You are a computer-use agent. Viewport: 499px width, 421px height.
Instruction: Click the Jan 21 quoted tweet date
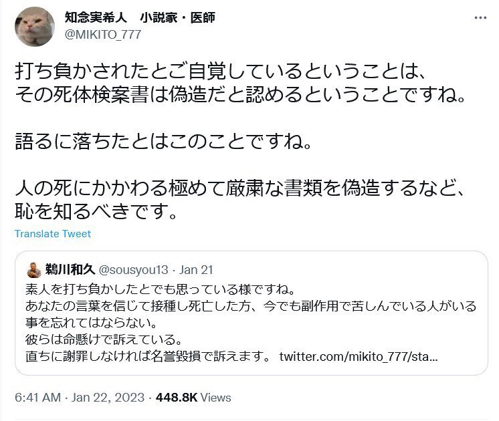[x=198, y=270]
